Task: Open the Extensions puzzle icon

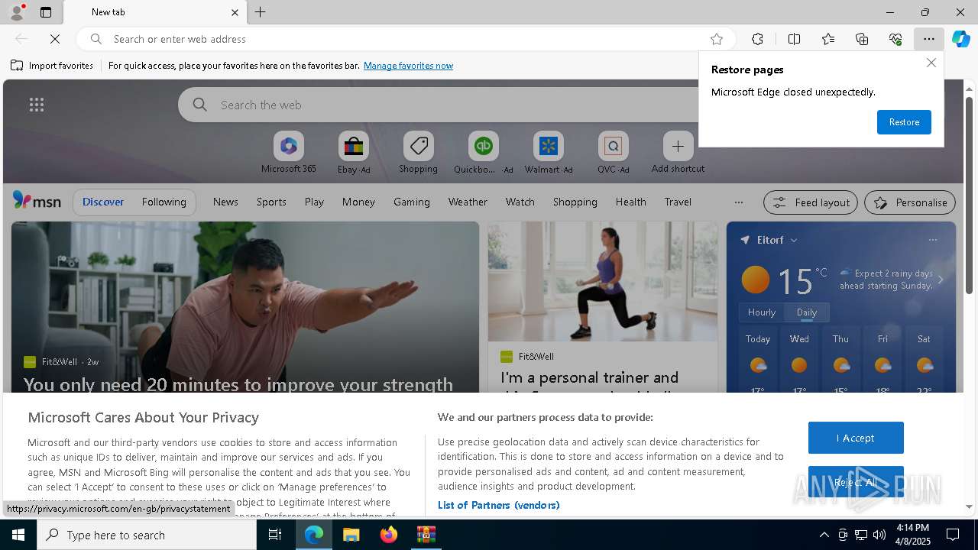Action: tap(757, 39)
